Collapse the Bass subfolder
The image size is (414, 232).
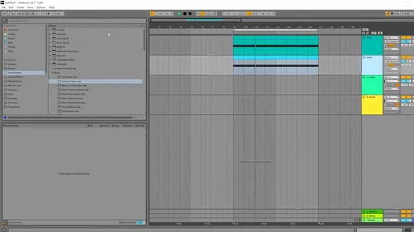(x=53, y=73)
